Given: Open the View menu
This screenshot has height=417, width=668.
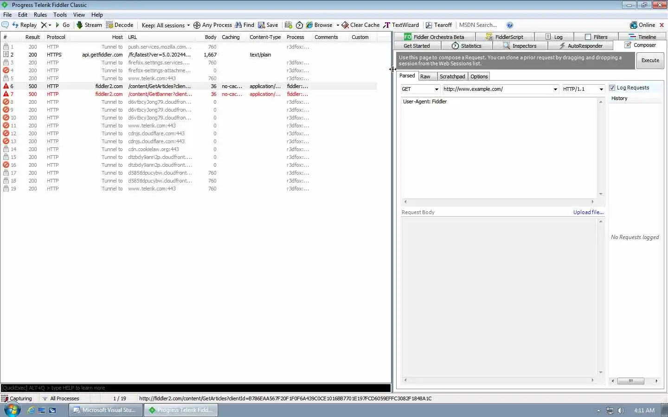Looking at the screenshot, I should pos(79,15).
